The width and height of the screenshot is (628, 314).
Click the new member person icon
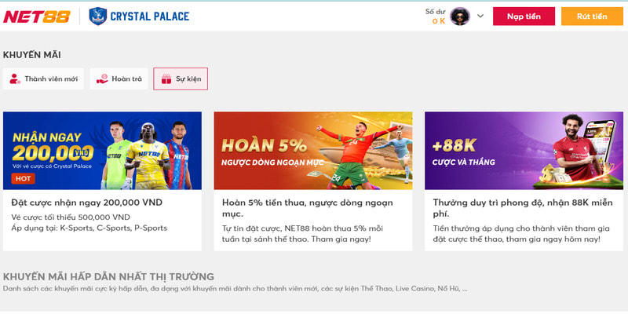(x=15, y=79)
